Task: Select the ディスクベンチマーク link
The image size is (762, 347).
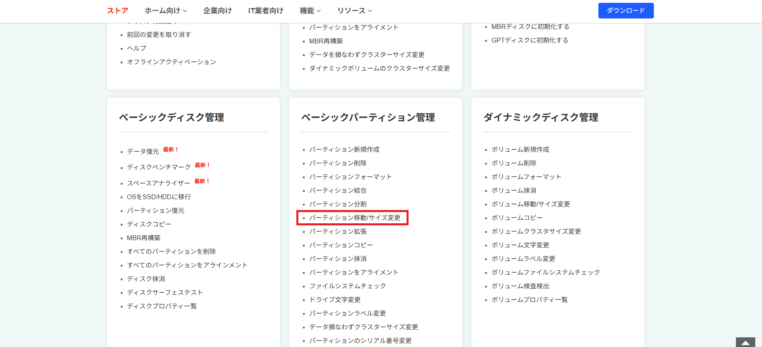Action: tap(159, 167)
